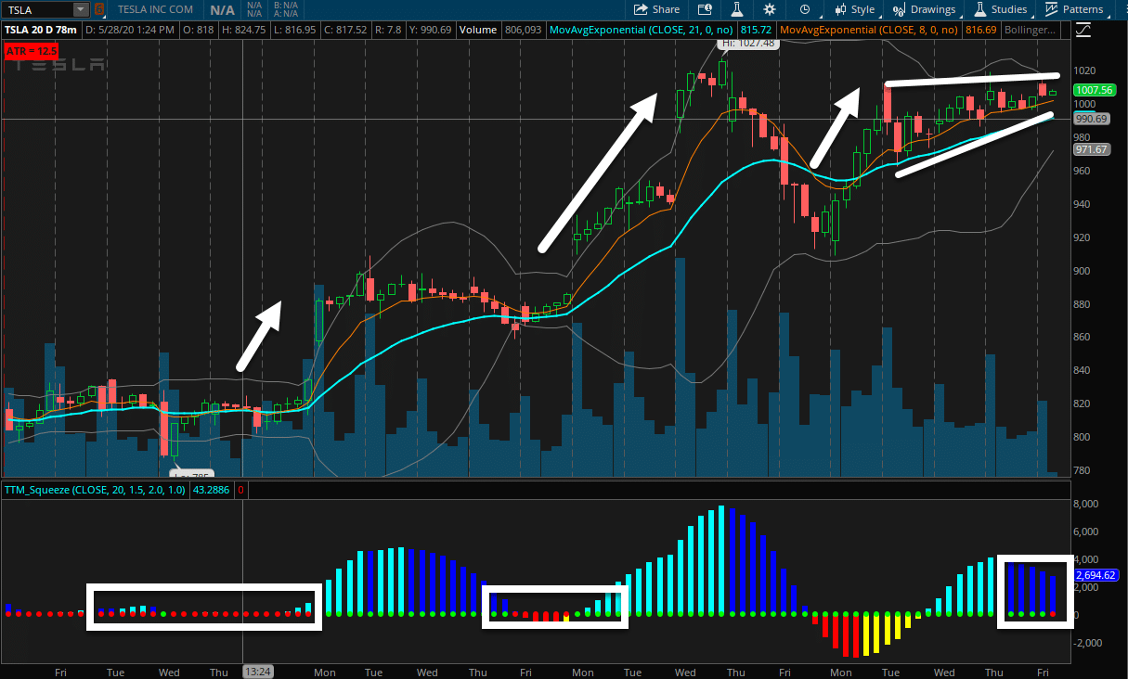The height and width of the screenshot is (679, 1128).
Task: Click the blue 2,694.62 histogram value tag
Action: tap(1096, 575)
